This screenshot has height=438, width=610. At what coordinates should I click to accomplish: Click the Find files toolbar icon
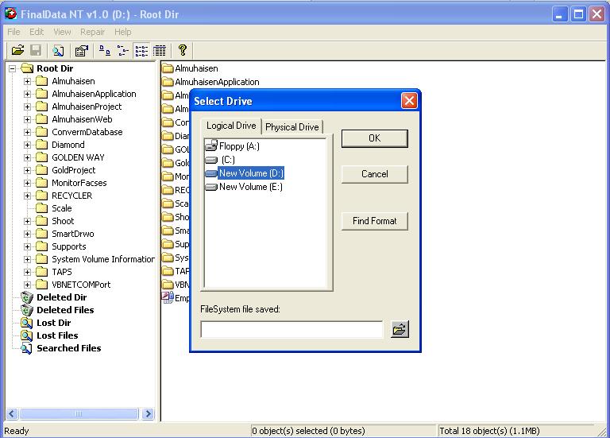click(x=58, y=51)
